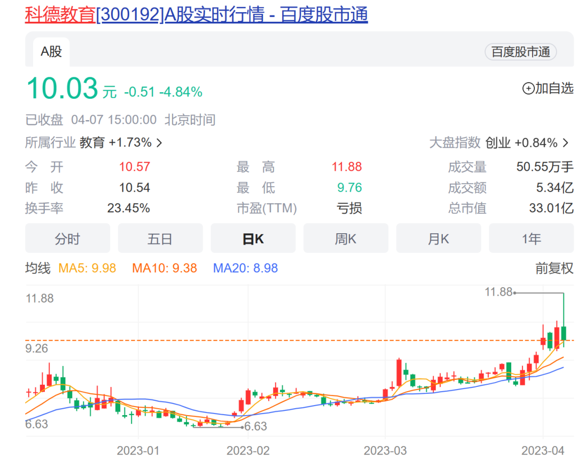Viewport: 577px width, 460px height.
Task: Switch chart to 分时 view
Action: point(67,239)
